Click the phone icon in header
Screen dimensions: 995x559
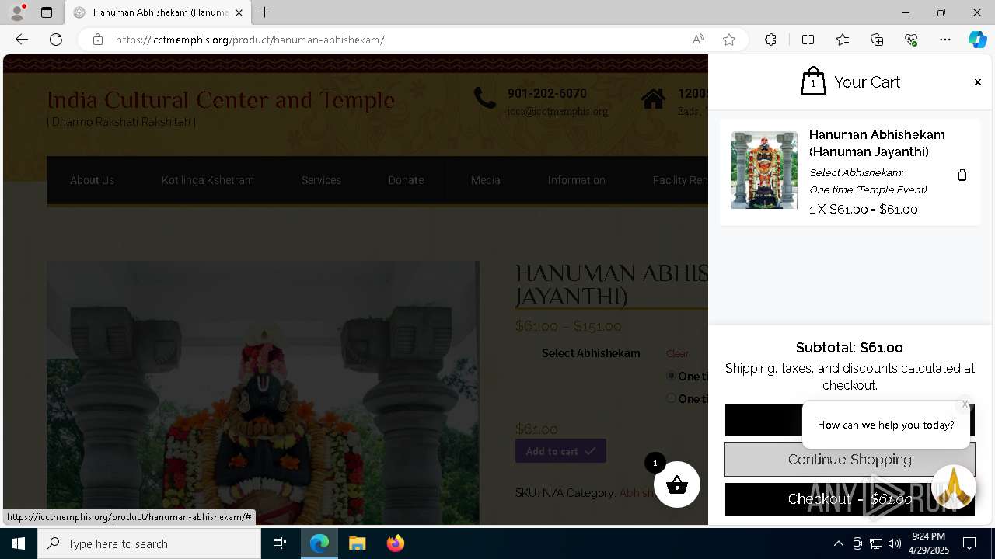coord(485,99)
